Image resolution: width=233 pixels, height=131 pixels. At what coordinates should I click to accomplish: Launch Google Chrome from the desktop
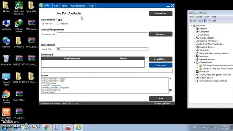tap(6, 97)
